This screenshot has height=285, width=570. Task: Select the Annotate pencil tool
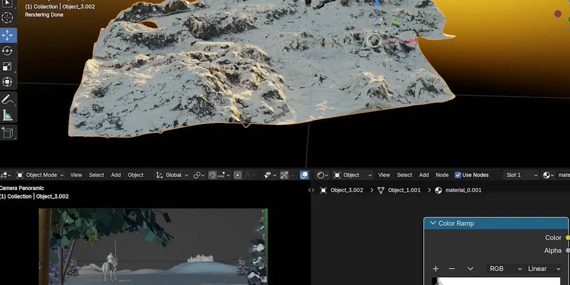pos(8,100)
